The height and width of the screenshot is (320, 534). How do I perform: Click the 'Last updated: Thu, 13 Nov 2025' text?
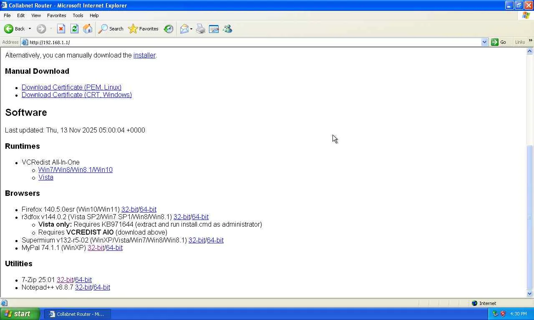[x=75, y=130]
